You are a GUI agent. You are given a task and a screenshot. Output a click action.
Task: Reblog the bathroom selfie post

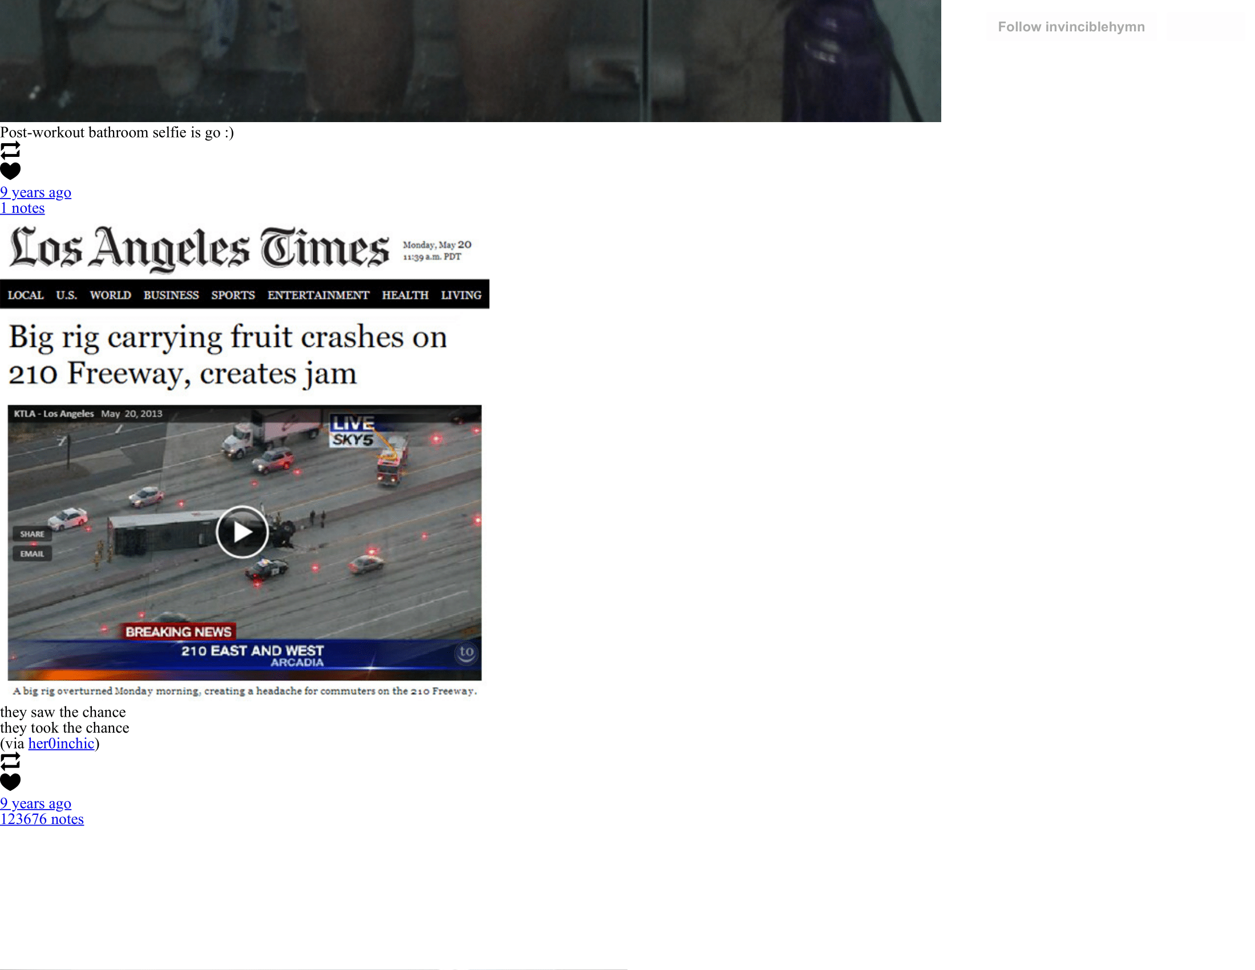point(10,150)
